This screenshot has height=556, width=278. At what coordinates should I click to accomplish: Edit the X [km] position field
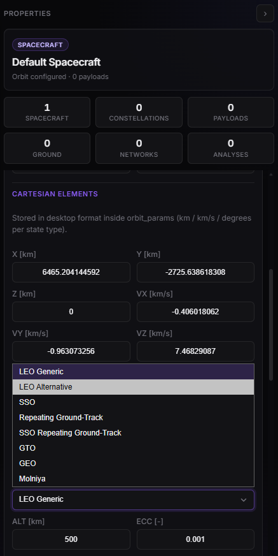(x=71, y=272)
